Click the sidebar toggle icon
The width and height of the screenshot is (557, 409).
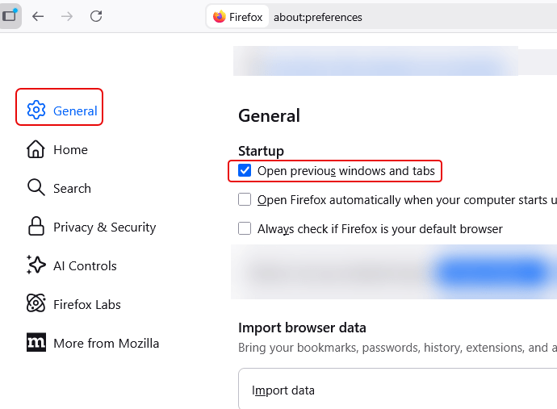click(x=10, y=16)
